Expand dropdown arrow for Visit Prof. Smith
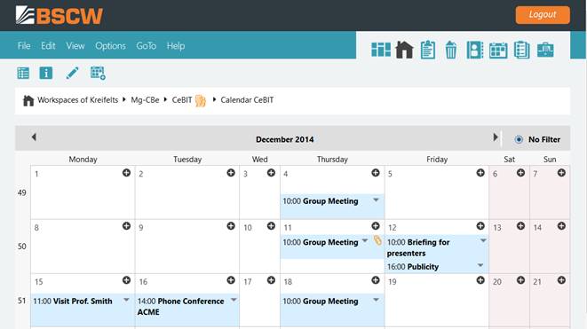The height and width of the screenshot is (329, 587). pos(126,300)
